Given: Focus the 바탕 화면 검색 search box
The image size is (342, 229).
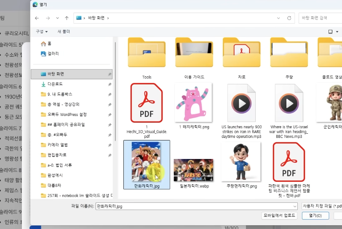Looking at the screenshot, I should coord(320,18).
